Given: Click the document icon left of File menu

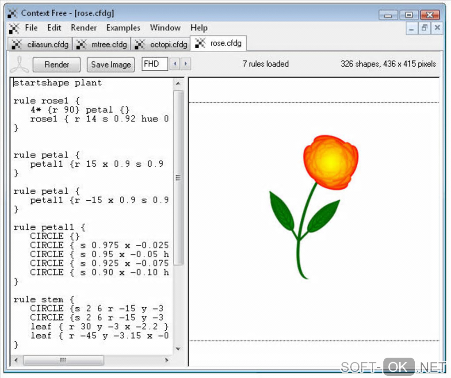Looking at the screenshot, I should click(x=14, y=28).
